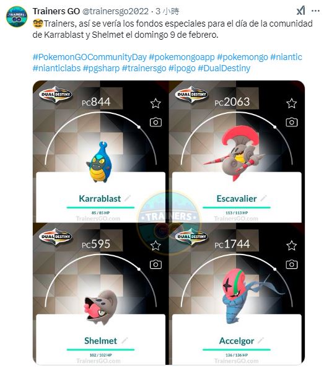The height and width of the screenshot is (371, 324).
Task: Click the Karrablast HP bar
Action: (100, 207)
